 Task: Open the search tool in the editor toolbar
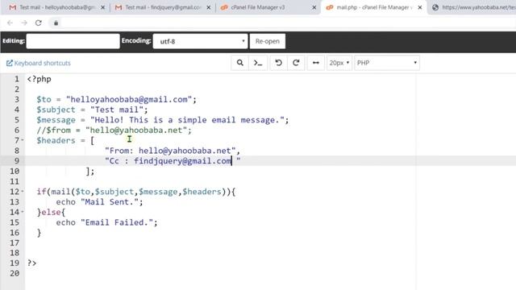[x=240, y=63]
